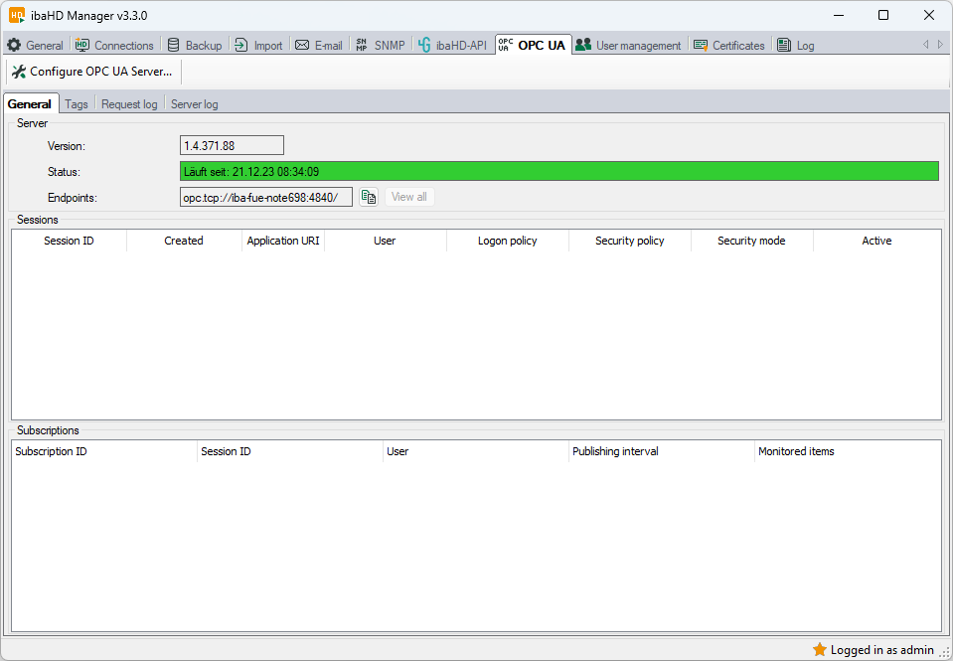This screenshot has width=953, height=661.
Task: Select the OPC UA tab
Action: point(533,45)
